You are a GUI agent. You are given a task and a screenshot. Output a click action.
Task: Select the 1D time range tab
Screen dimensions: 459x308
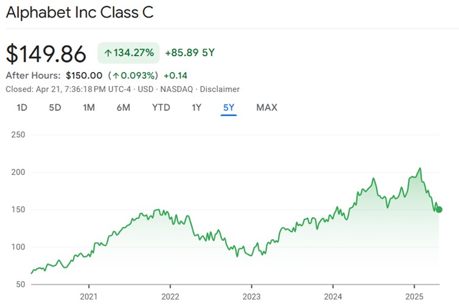(x=22, y=107)
